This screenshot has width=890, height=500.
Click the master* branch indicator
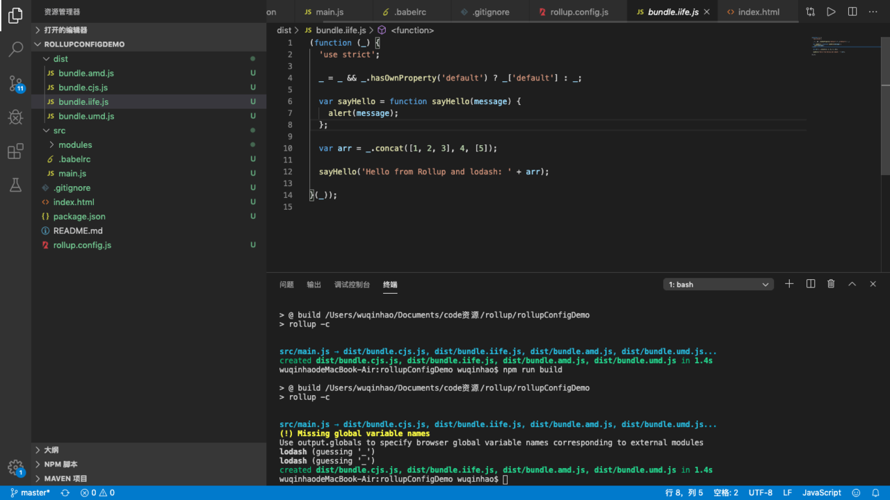[30, 493]
